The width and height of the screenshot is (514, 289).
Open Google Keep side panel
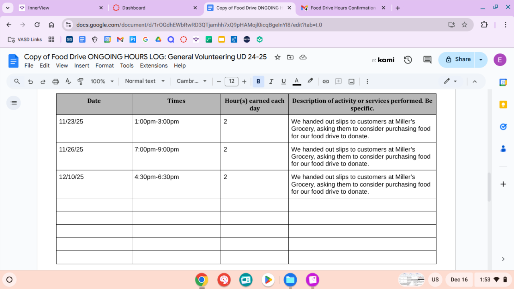pos(503,105)
